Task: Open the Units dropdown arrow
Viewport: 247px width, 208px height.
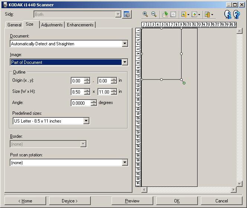Action: pyautogui.click(x=212, y=15)
